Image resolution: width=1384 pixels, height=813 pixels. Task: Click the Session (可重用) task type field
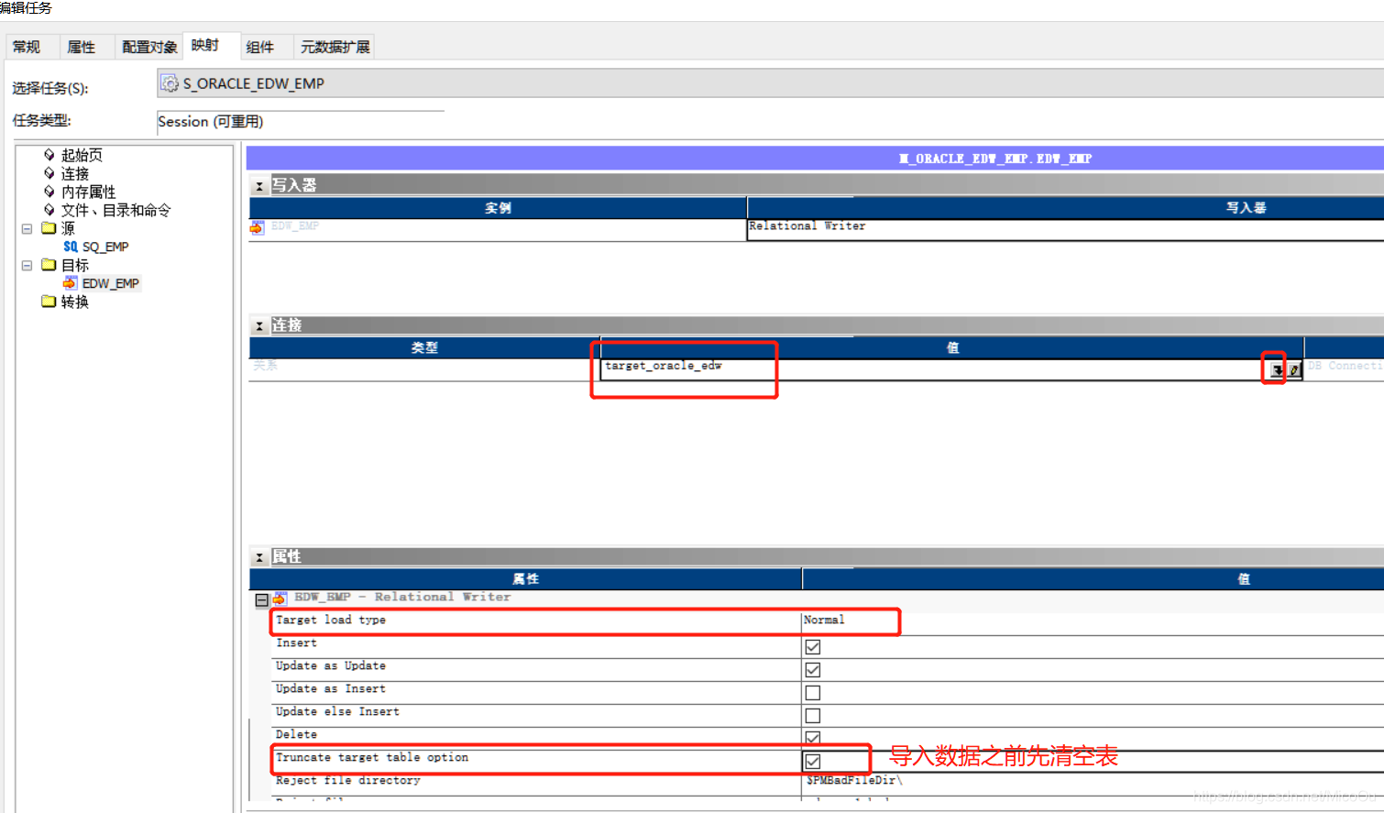click(x=301, y=122)
